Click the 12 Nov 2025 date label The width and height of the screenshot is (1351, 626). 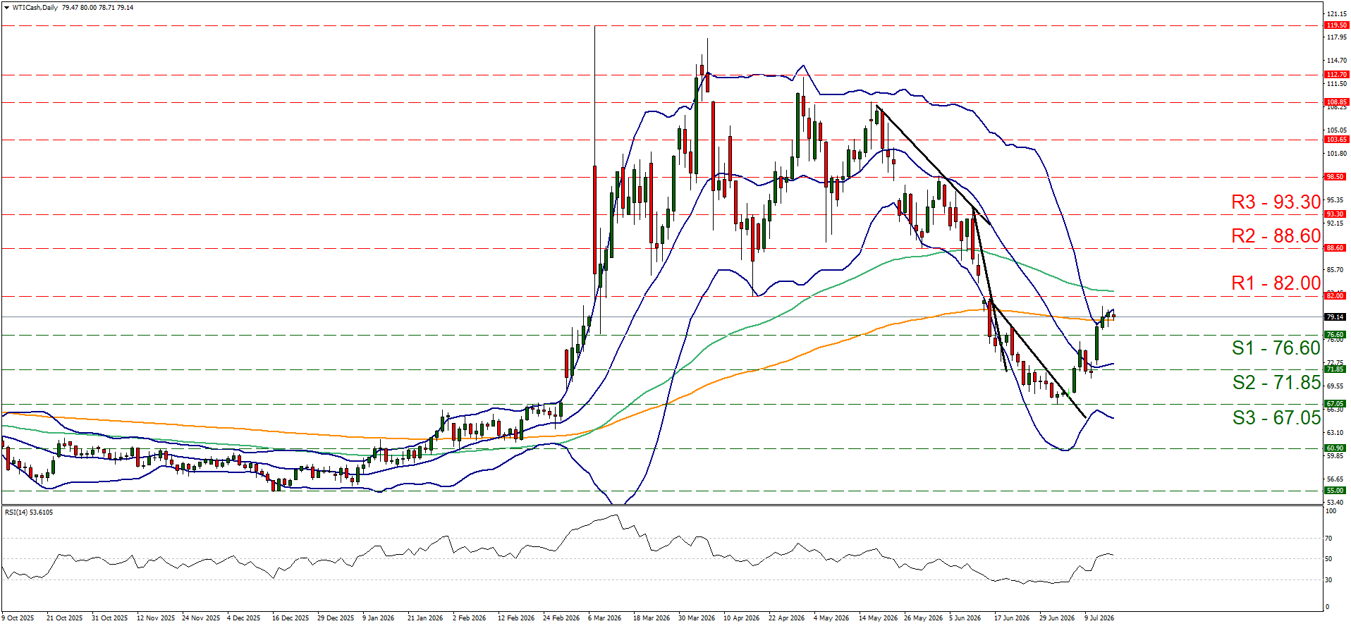coord(156,618)
